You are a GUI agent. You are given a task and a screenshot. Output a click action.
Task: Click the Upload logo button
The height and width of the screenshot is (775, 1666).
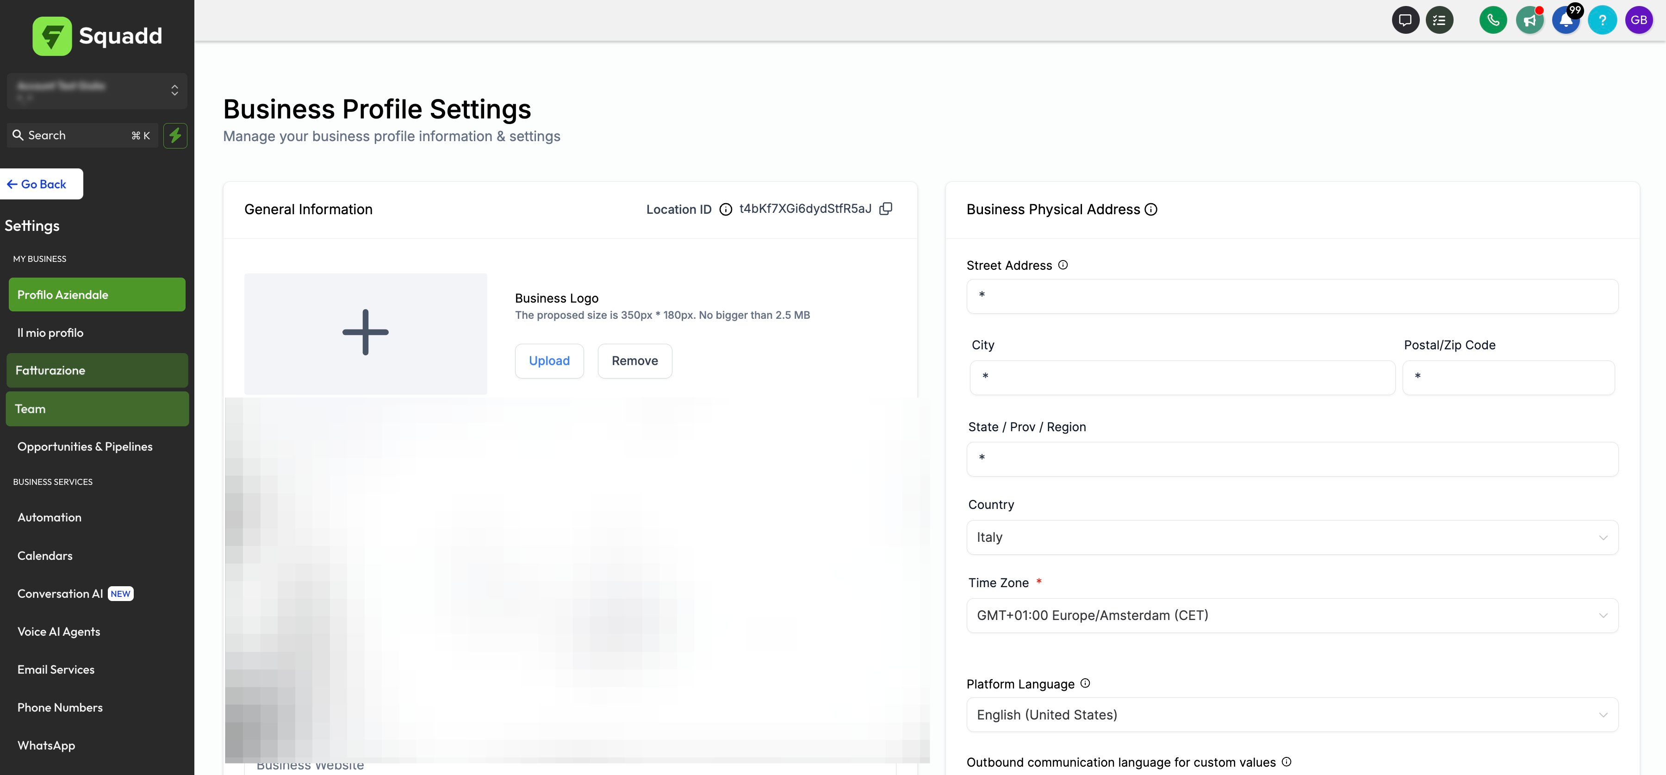pyautogui.click(x=548, y=361)
